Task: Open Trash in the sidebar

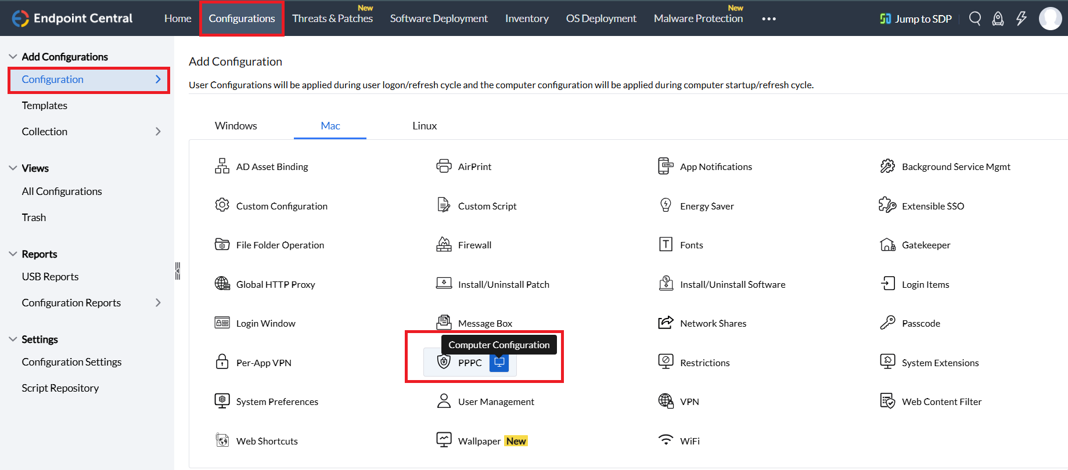Action: [x=34, y=218]
